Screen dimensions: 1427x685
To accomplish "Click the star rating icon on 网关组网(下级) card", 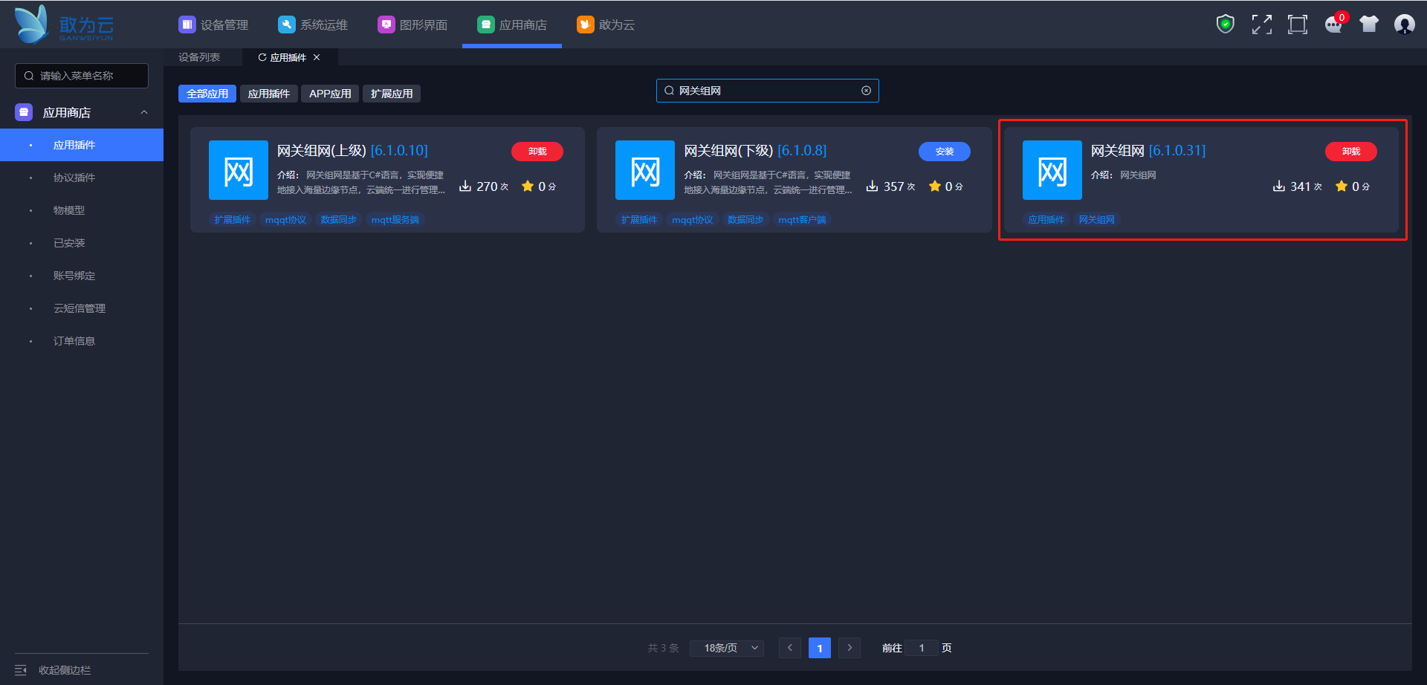I will click(x=935, y=186).
